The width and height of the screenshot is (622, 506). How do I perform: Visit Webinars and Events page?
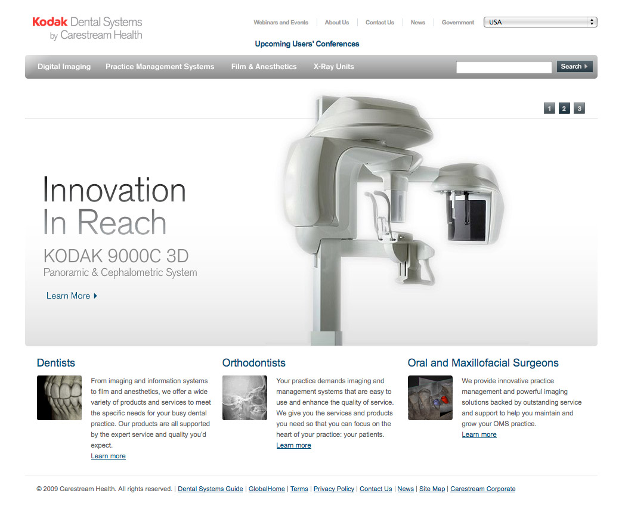[x=281, y=23]
